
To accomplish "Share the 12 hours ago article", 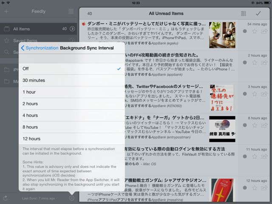I will (x=264, y=188).
